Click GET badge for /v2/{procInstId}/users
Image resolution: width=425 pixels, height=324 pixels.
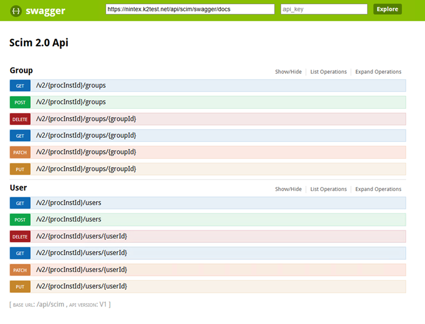(20, 203)
